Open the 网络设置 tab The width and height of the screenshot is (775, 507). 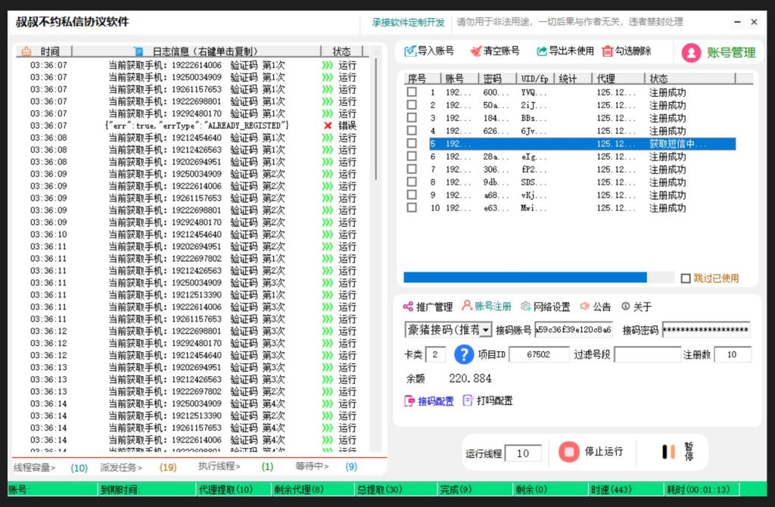[551, 306]
